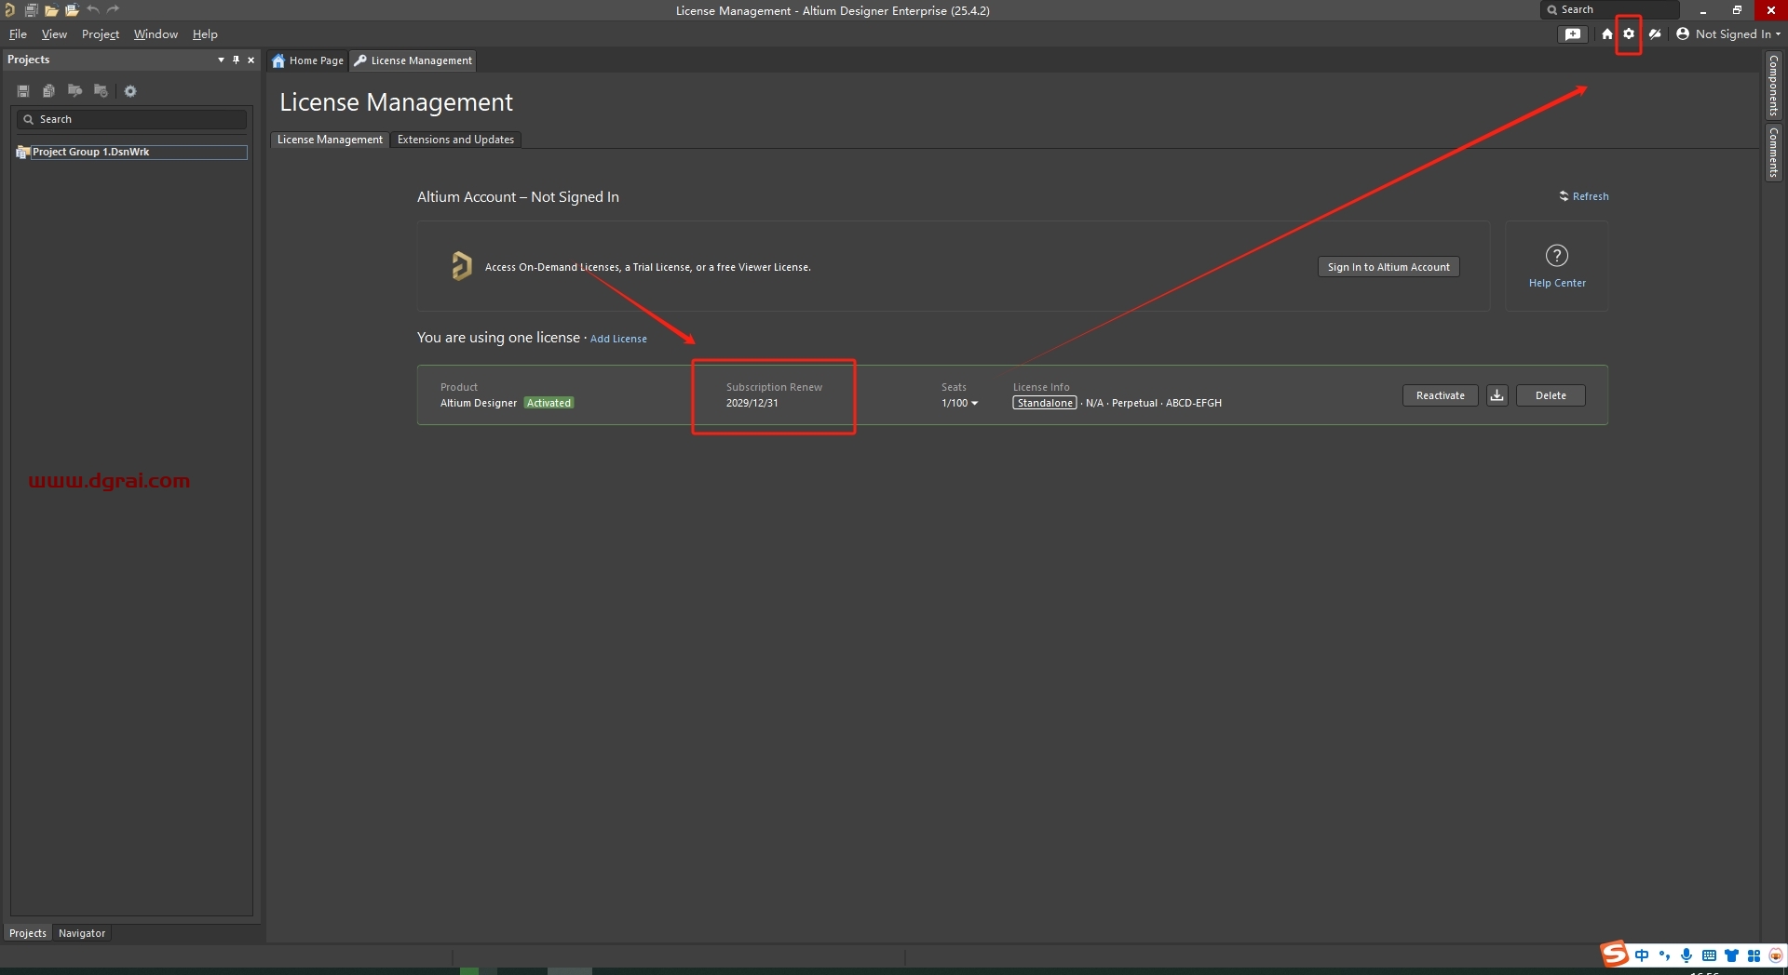Viewport: 1788px width, 975px height.
Task: Select the License Management sub-tab
Action: click(330, 140)
